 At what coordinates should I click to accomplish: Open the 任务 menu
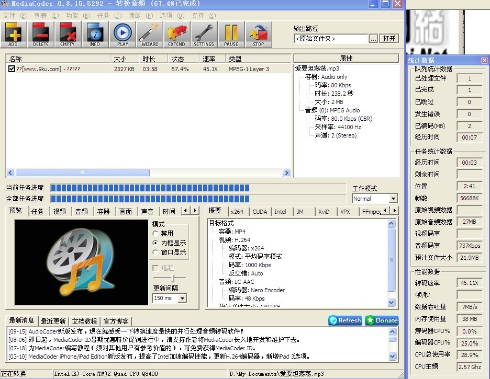click(x=109, y=16)
